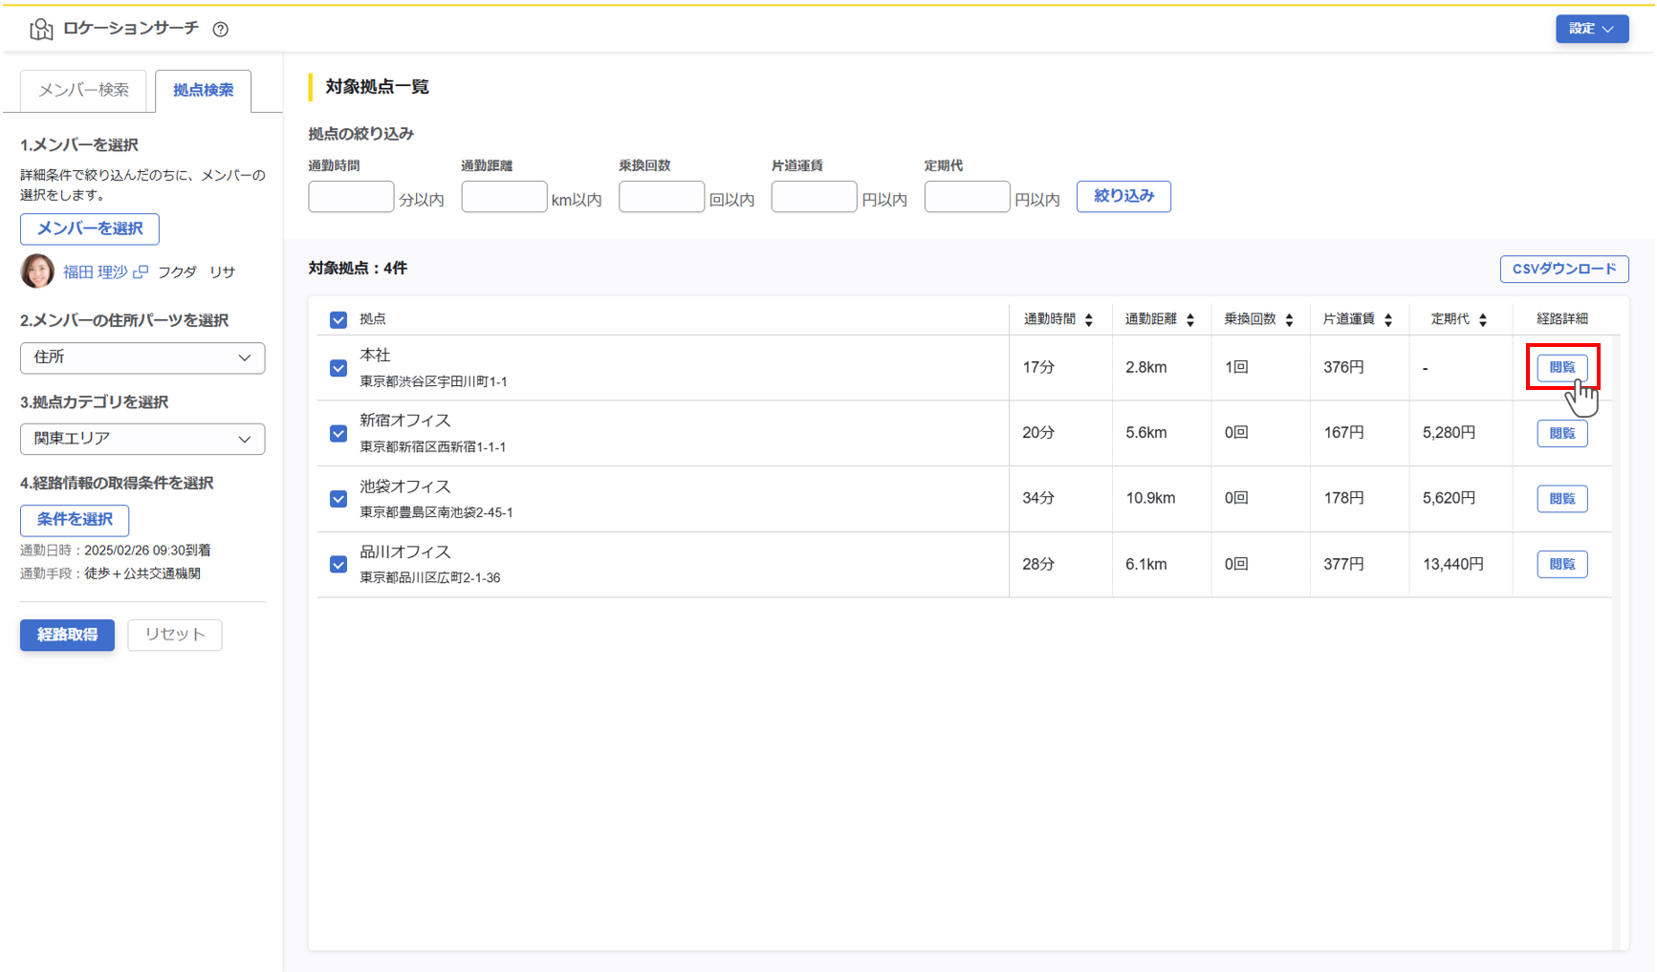View route details for 本社
1657x972 pixels.
(1562, 367)
